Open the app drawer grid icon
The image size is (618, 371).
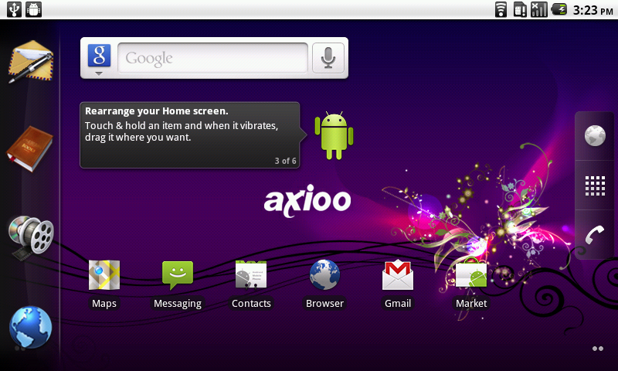point(595,185)
